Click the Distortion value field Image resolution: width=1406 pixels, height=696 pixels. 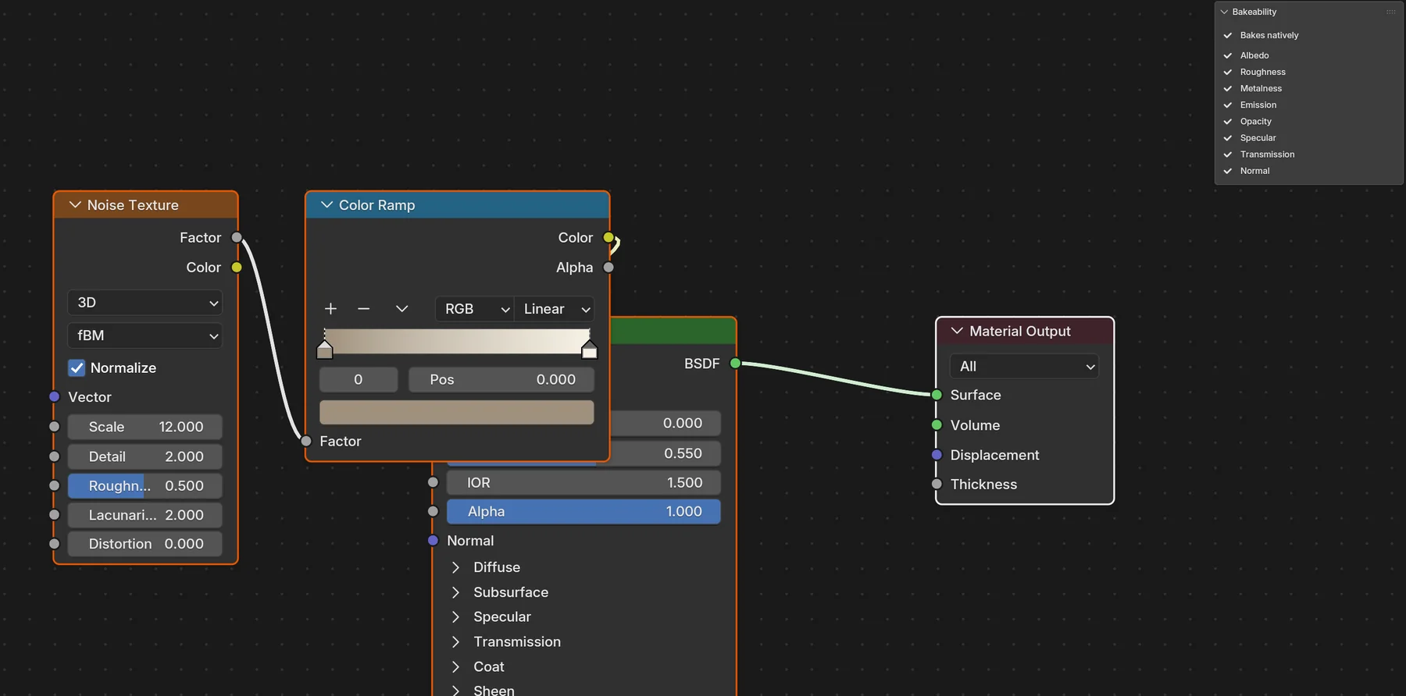[x=145, y=544]
